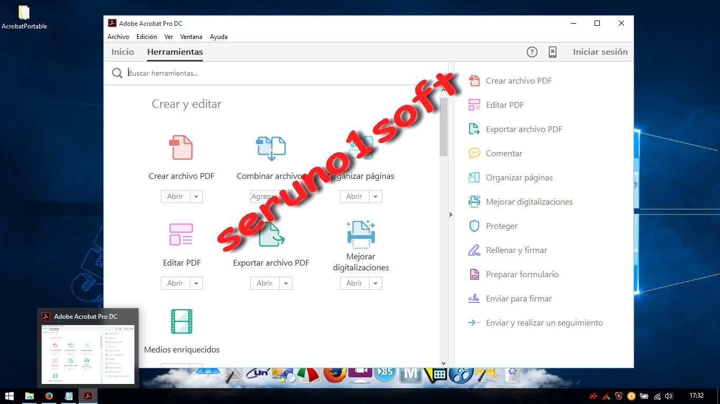Open the Ver menu

(169, 37)
